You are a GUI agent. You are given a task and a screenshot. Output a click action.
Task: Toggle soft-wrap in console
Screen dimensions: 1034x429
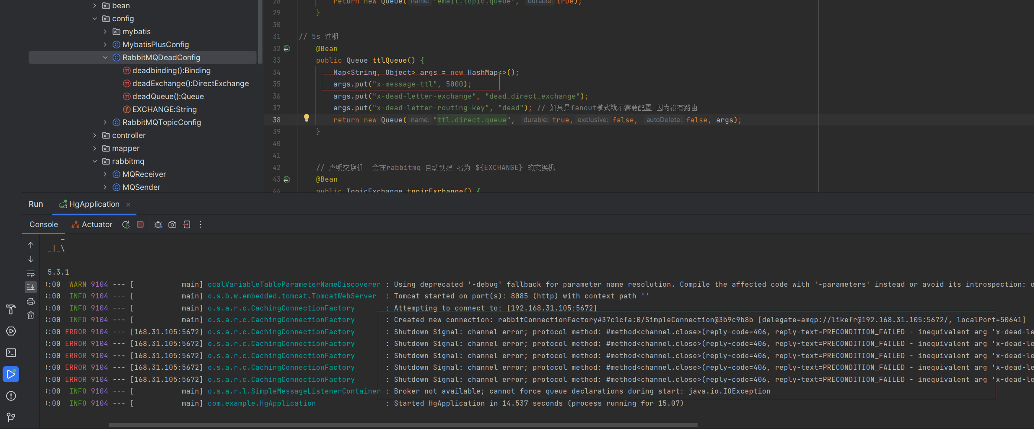click(x=31, y=273)
